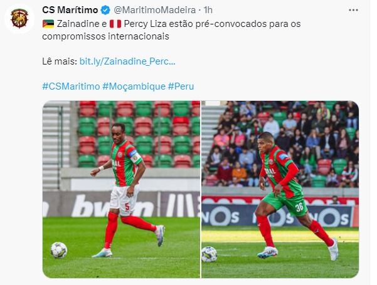Image resolution: width=377 pixels, height=285 pixels.
Task: View the right photo of player number 36
Action: pyautogui.click(x=280, y=189)
